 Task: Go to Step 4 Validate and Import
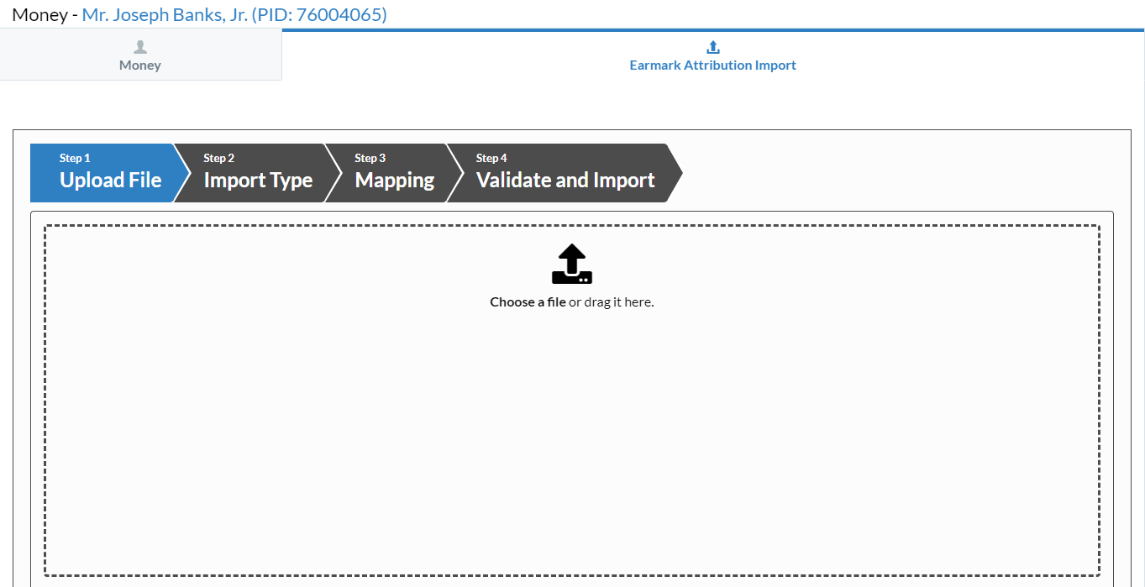click(x=565, y=173)
